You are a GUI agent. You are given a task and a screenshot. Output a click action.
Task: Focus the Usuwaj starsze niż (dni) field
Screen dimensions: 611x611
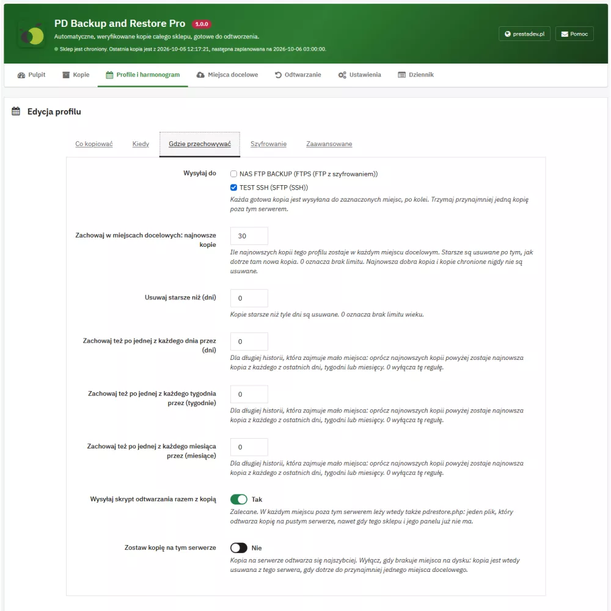click(x=249, y=298)
